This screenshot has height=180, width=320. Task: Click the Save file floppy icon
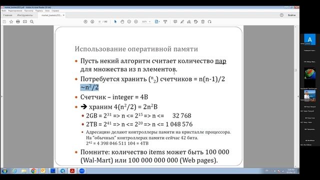tap(4, 21)
